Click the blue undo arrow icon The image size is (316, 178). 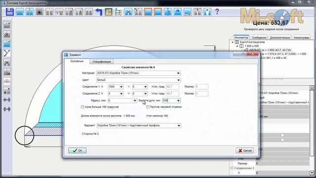tap(99, 12)
